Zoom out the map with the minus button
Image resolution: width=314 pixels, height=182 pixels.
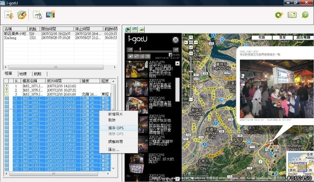191,99
